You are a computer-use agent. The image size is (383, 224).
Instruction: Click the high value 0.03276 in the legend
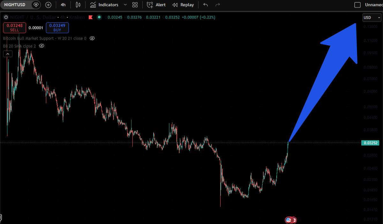135,17
